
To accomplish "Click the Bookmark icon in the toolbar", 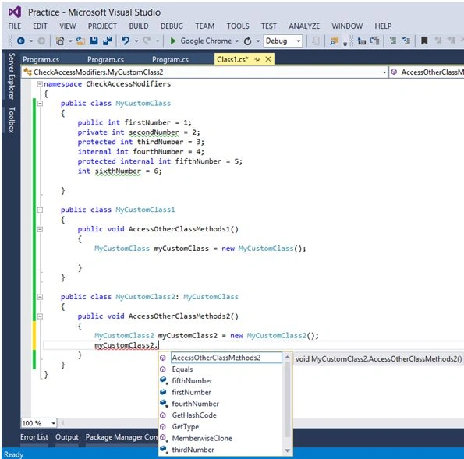I will tap(424, 41).
